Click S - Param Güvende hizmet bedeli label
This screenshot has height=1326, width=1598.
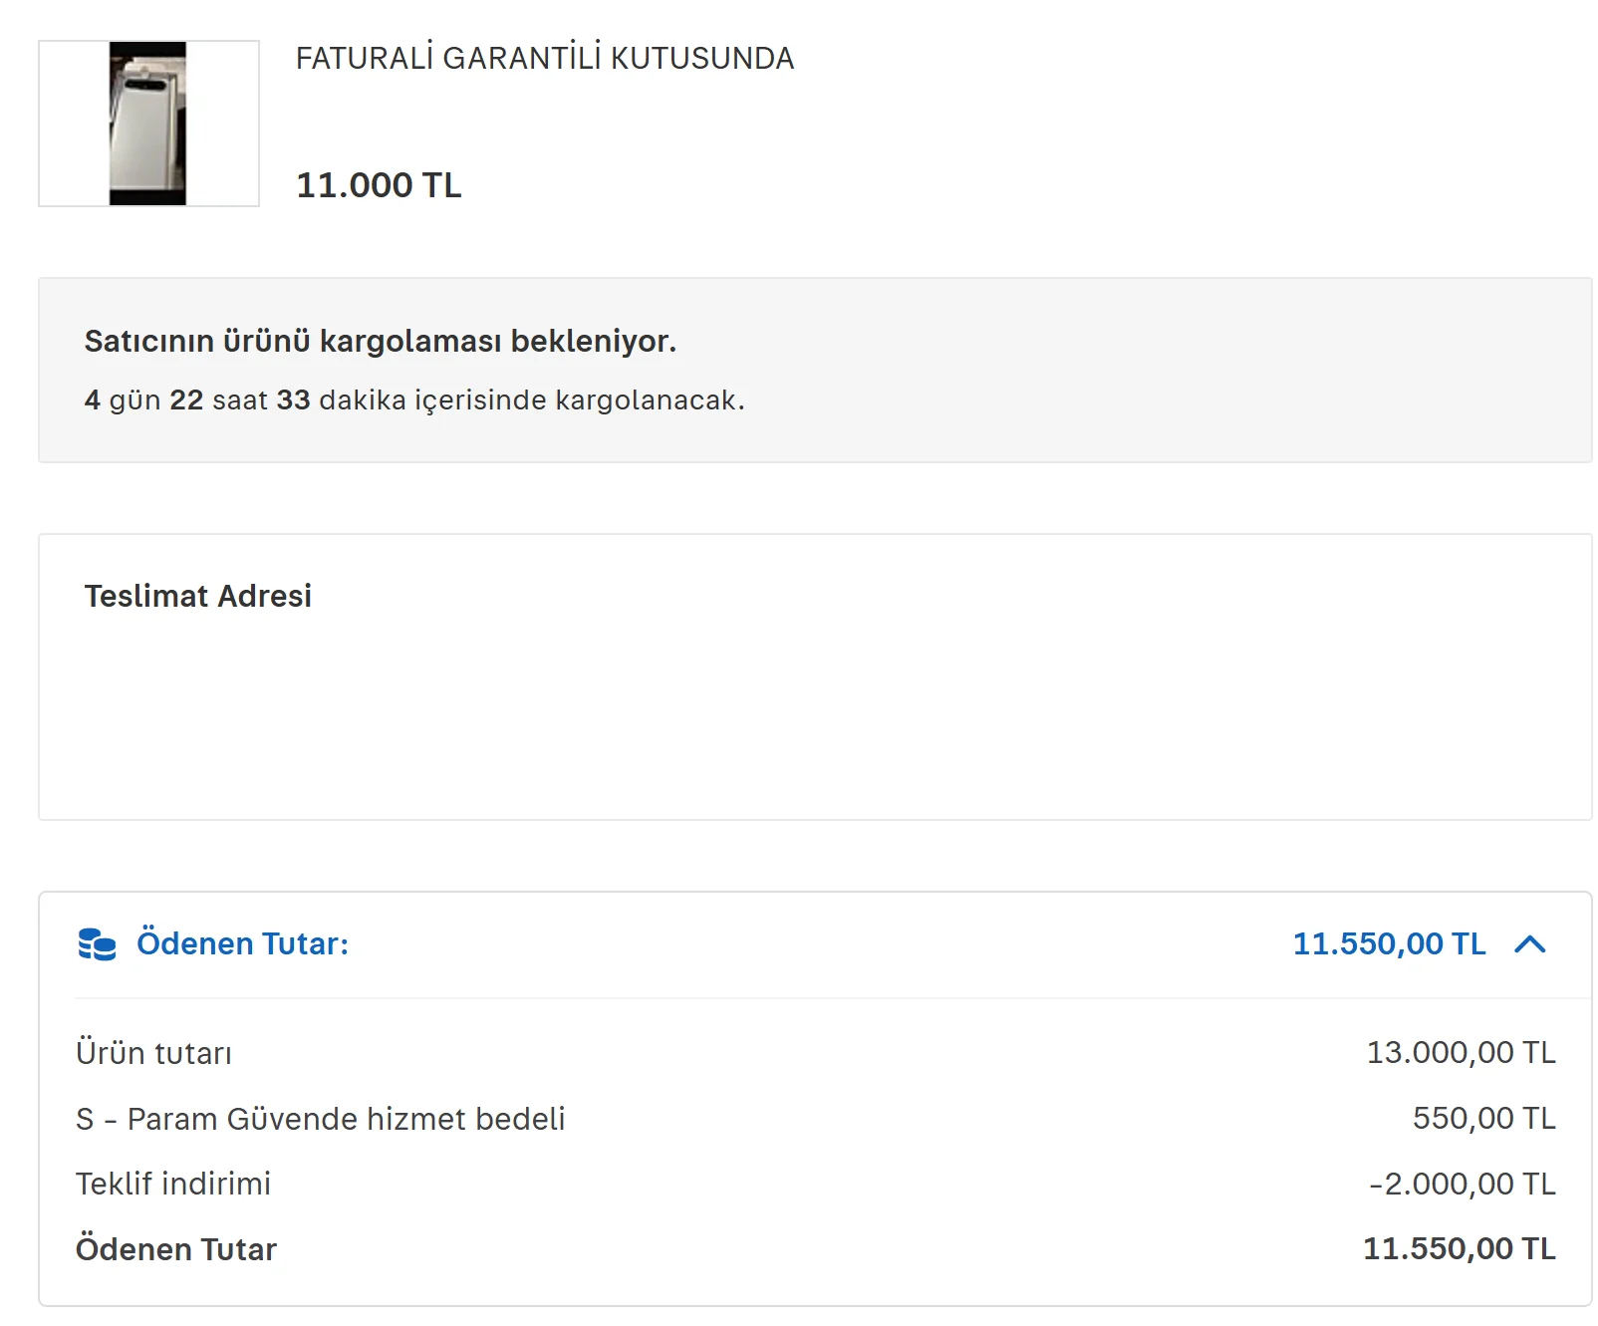tap(320, 1119)
